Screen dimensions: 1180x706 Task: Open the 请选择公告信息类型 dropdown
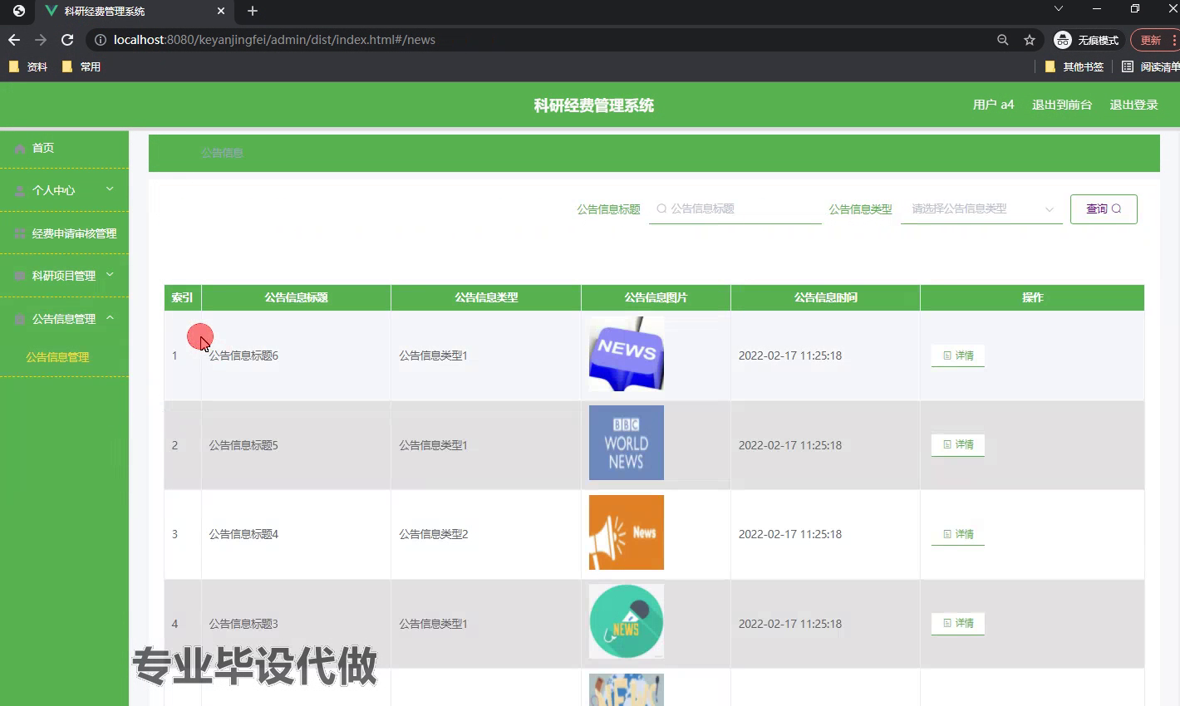point(981,209)
